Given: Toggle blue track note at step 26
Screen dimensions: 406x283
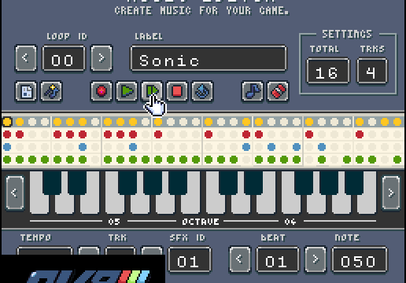Looking at the screenshot, I should [322, 147].
